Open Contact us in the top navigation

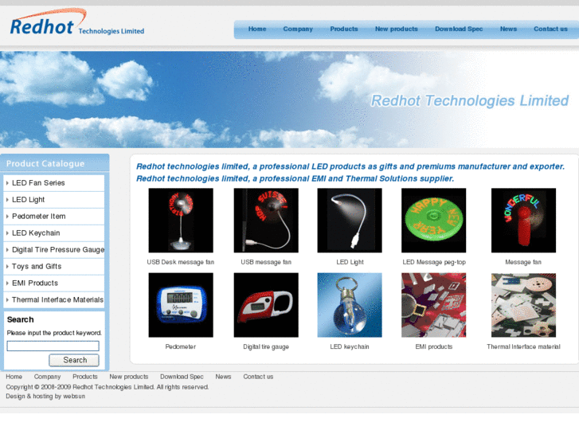550,29
